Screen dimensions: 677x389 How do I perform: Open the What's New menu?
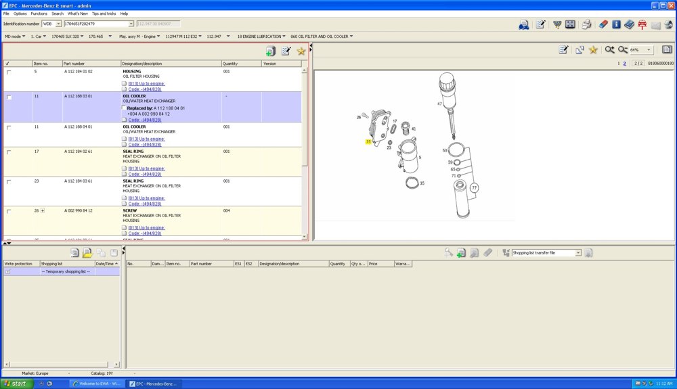point(78,14)
